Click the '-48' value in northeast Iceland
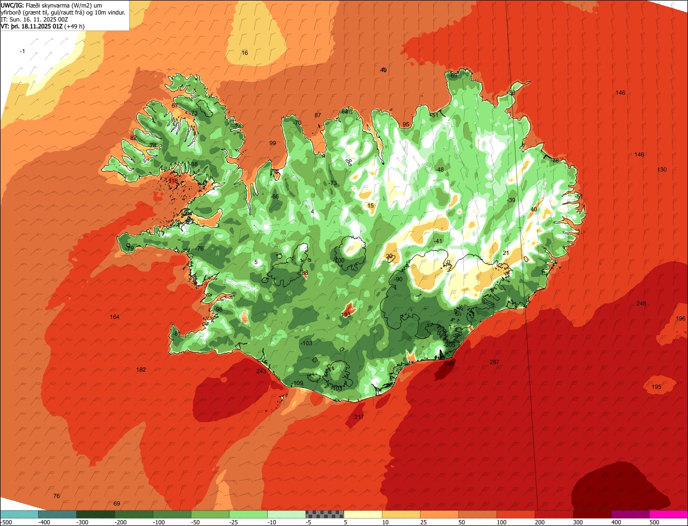 440,170
